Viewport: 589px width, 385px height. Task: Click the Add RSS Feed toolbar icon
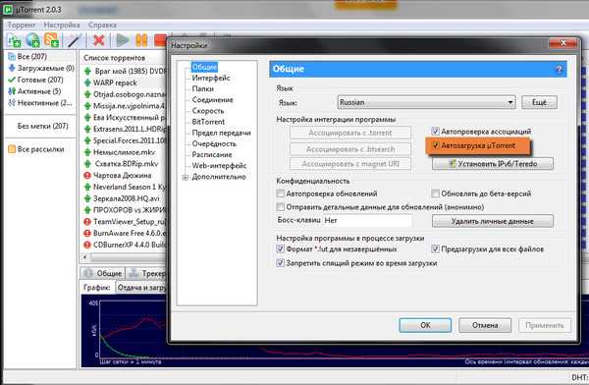click(51, 40)
